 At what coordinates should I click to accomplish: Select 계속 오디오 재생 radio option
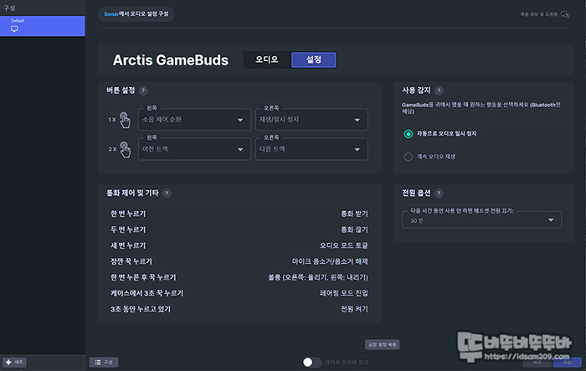tap(409, 157)
